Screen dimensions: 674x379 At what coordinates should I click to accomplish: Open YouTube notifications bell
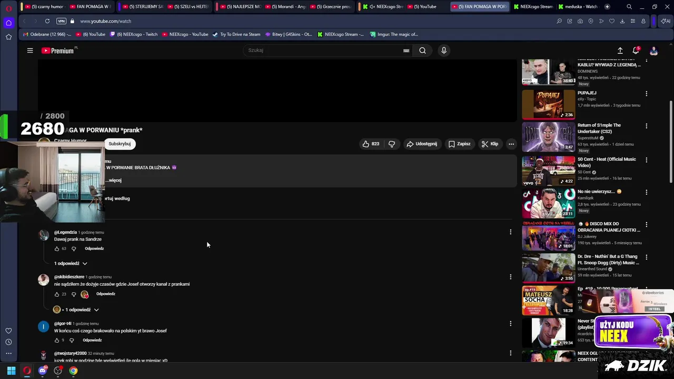point(636,51)
